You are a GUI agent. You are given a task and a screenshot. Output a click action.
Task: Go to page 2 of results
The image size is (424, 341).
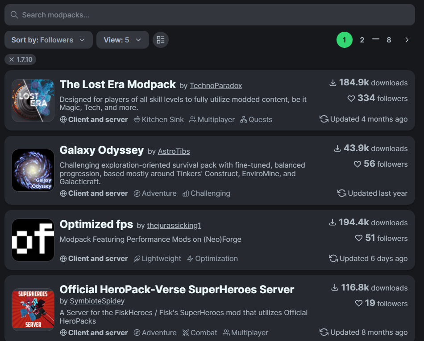[x=362, y=40]
